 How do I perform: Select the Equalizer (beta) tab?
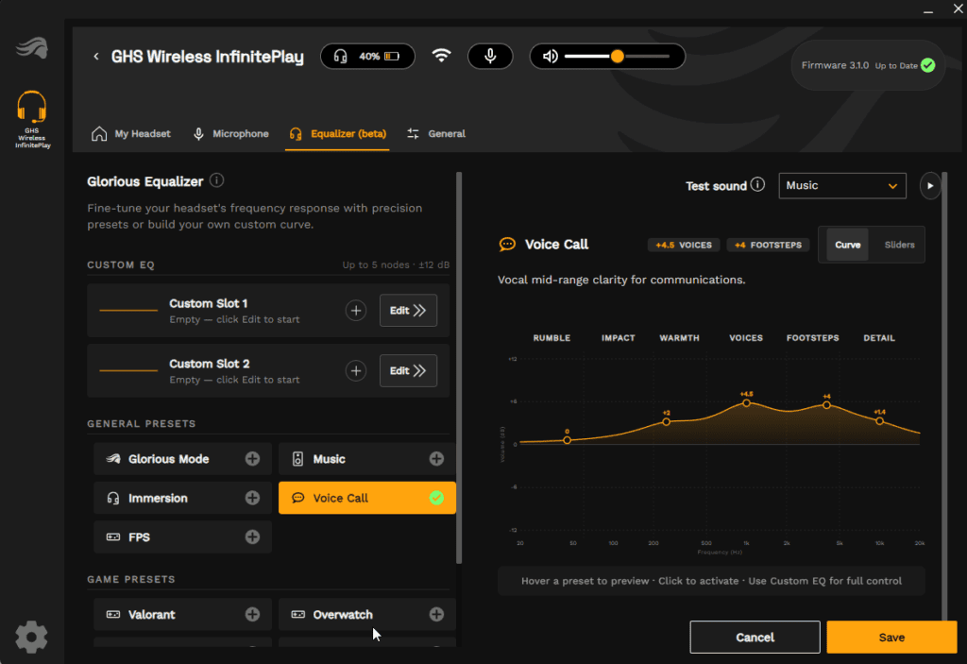pos(337,134)
